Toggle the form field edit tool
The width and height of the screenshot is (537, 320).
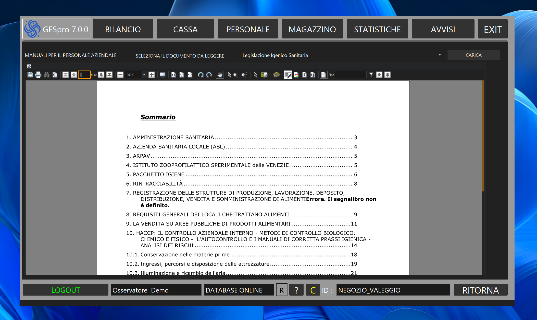(x=288, y=75)
